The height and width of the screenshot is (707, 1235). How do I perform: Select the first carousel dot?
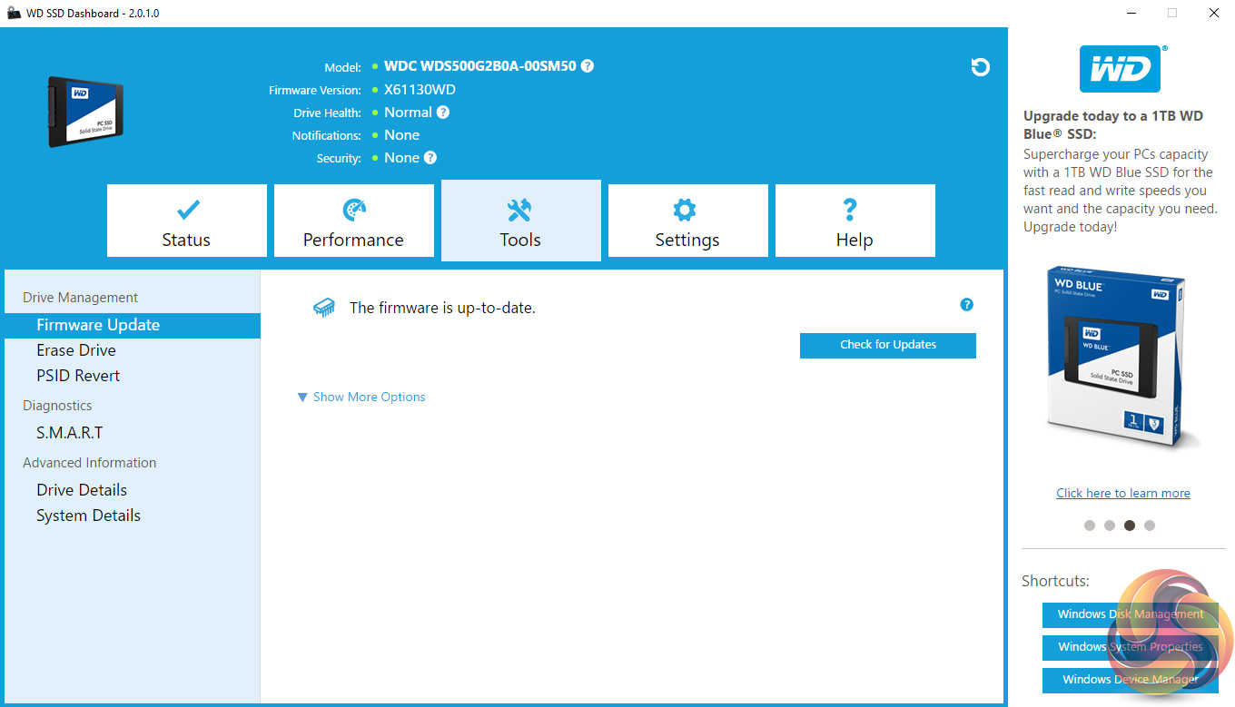pos(1090,525)
